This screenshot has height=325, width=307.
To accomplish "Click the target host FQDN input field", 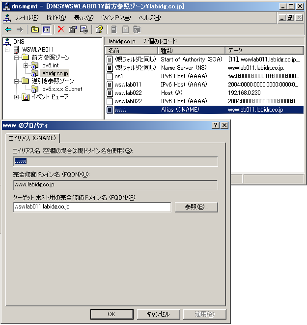I will (x=92, y=207).
